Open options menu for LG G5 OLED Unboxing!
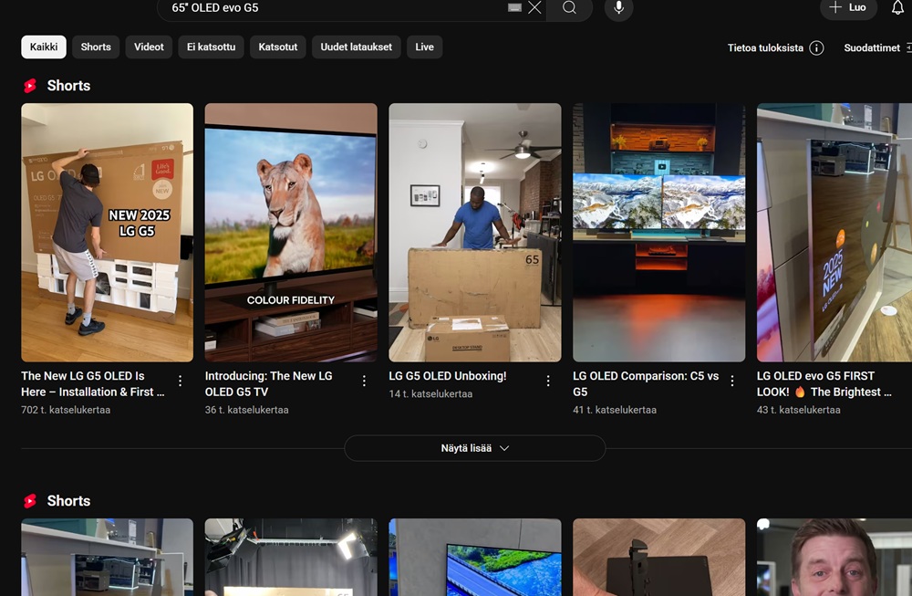This screenshot has height=596, width=912. click(x=548, y=381)
